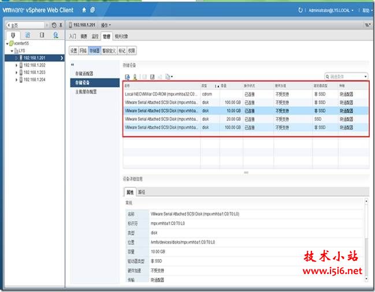Open the 监控 tab

[x=95, y=36]
